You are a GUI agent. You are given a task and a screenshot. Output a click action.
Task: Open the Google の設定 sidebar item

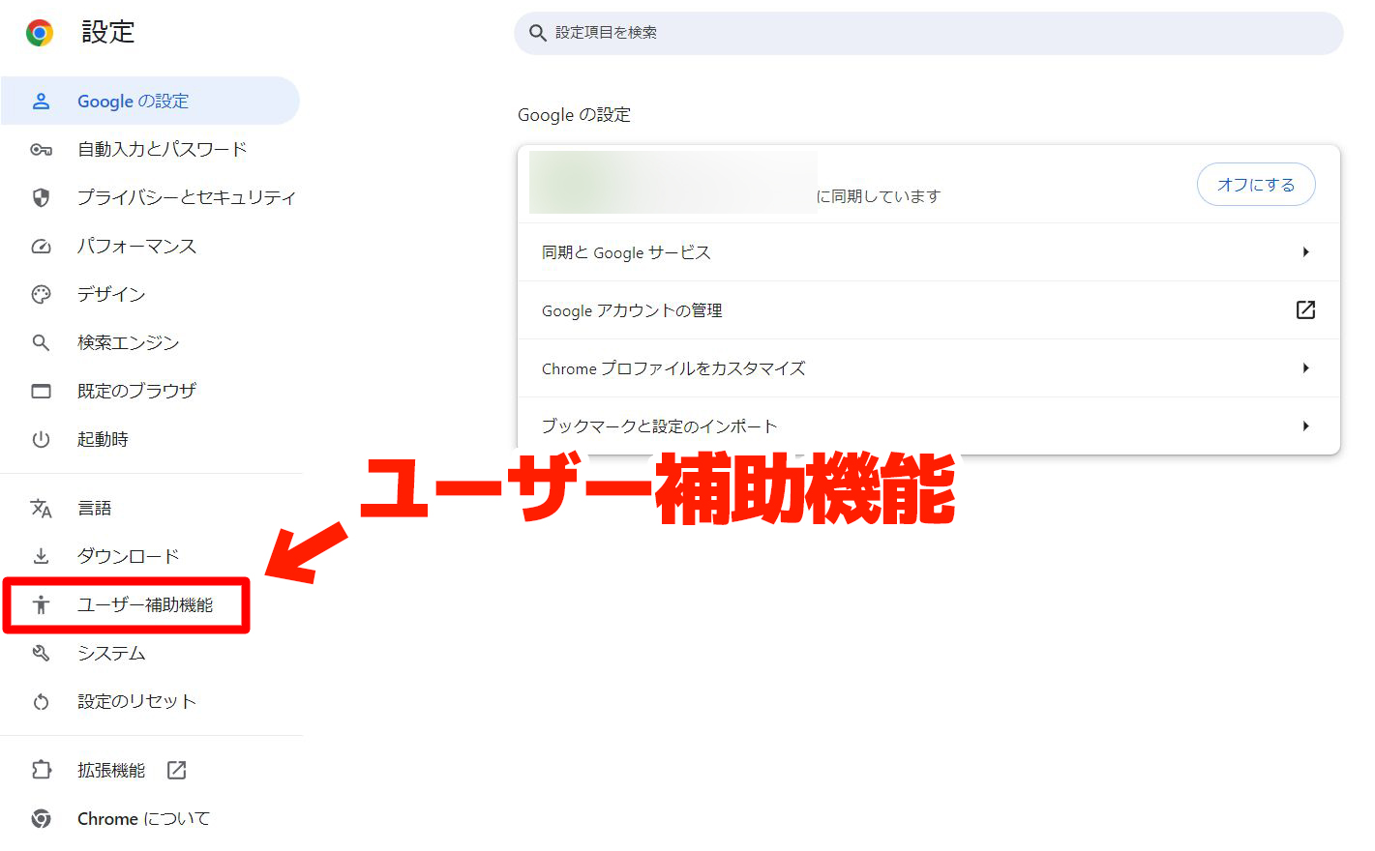coord(150,101)
